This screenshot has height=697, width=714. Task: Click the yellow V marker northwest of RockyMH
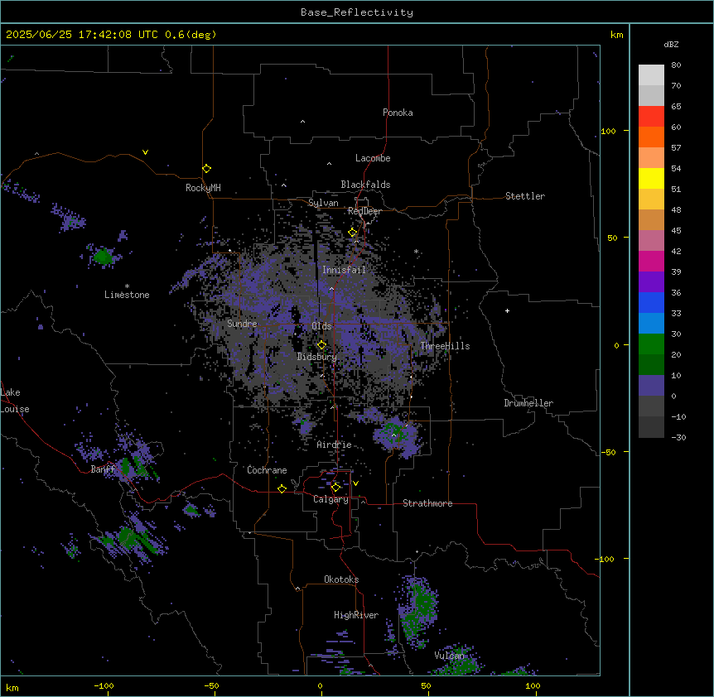click(x=145, y=152)
